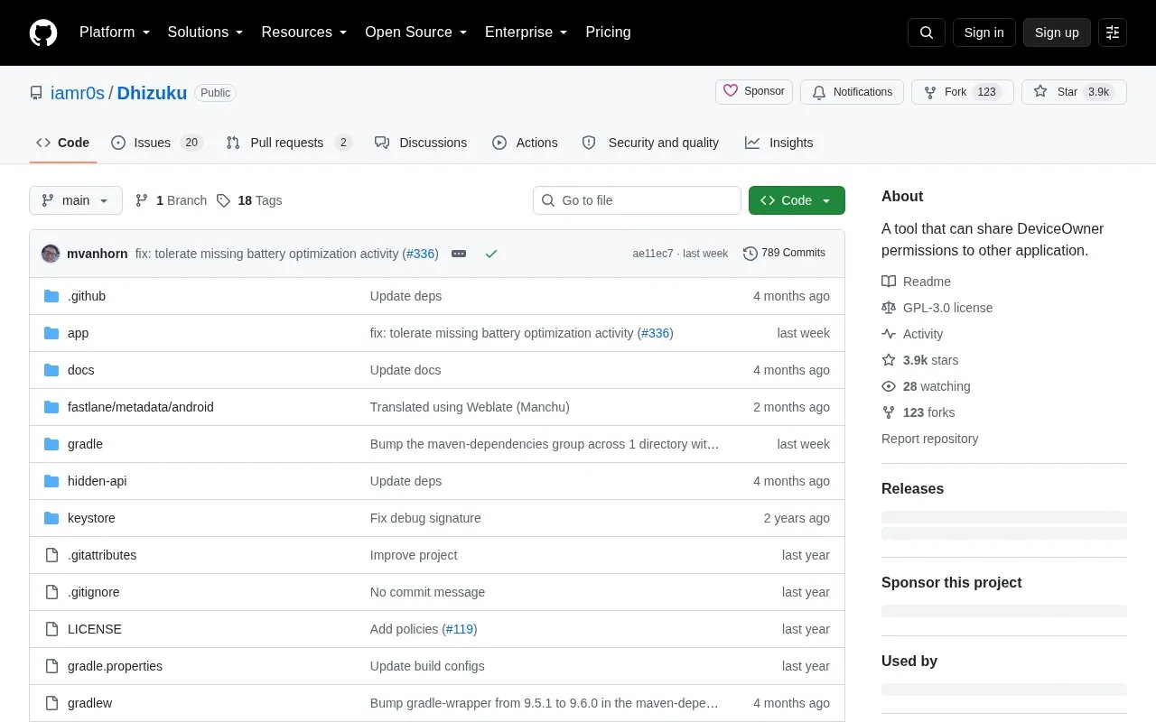The height and width of the screenshot is (722, 1156).
Task: Click the Go to file search field
Action: click(x=637, y=200)
